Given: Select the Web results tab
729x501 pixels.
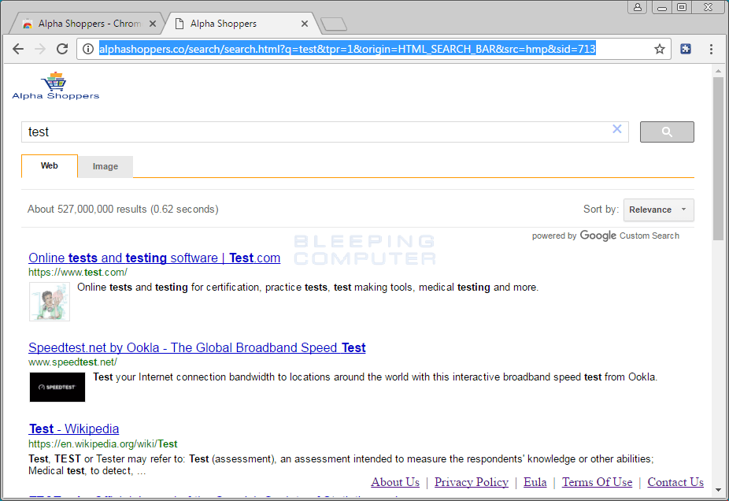Looking at the screenshot, I should (x=50, y=166).
